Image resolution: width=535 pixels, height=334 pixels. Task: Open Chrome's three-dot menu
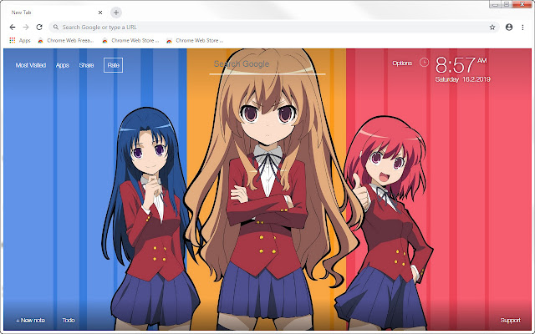(x=522, y=28)
